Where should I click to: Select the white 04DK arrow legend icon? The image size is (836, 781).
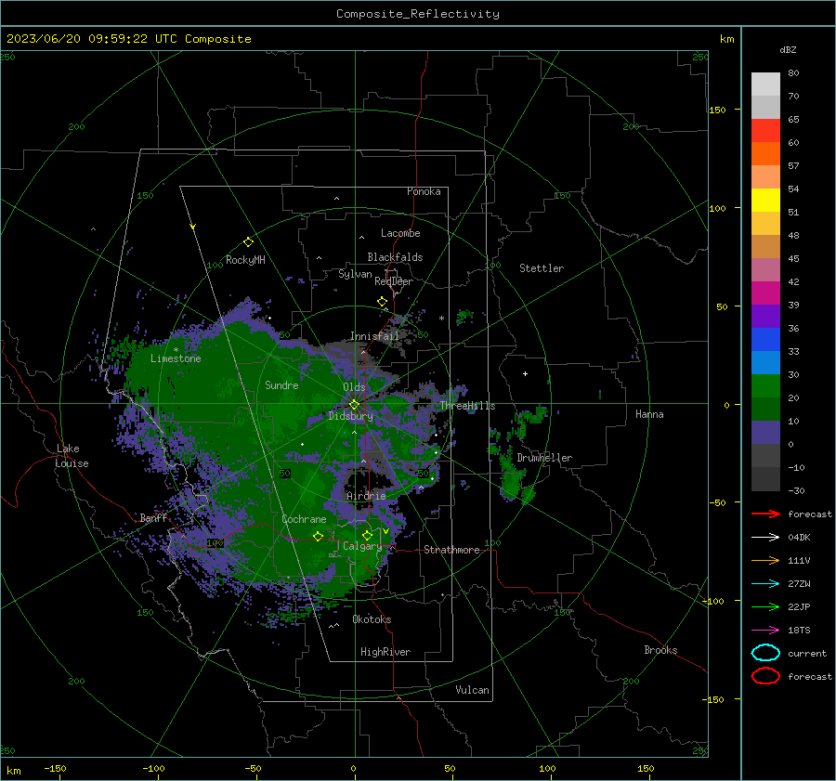[765, 537]
